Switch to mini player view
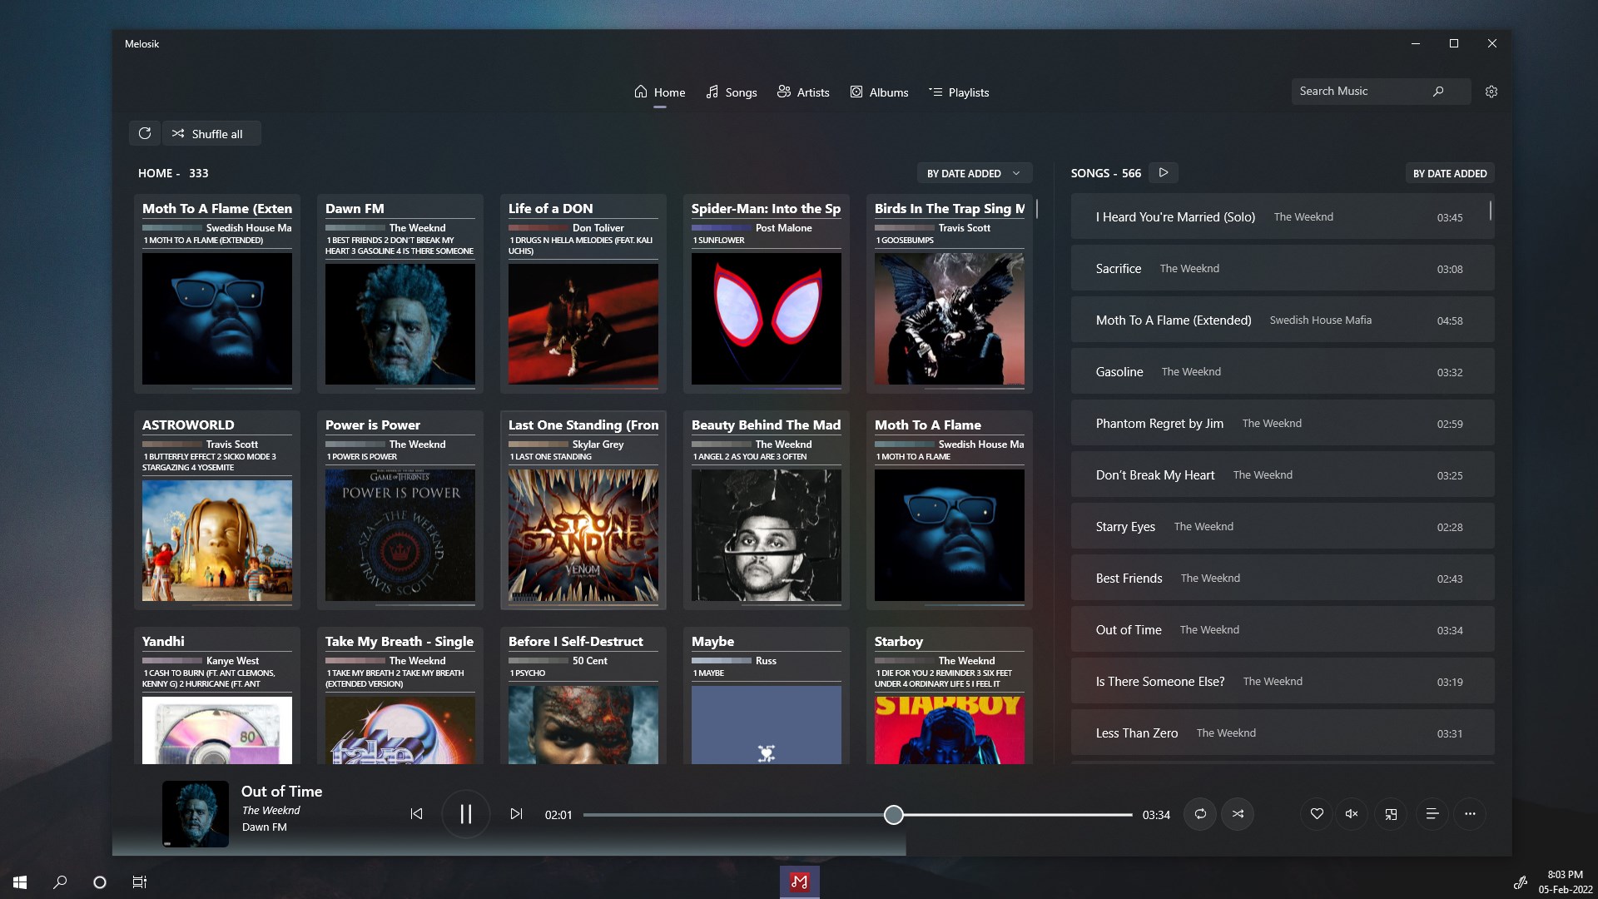The height and width of the screenshot is (899, 1598). click(x=1391, y=814)
